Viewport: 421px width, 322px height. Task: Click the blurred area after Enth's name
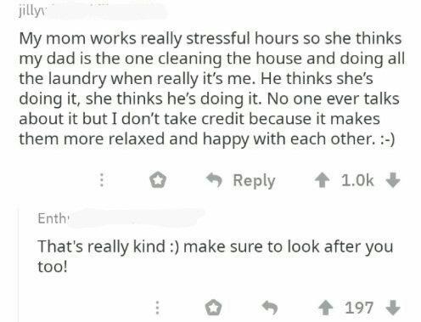(137, 217)
